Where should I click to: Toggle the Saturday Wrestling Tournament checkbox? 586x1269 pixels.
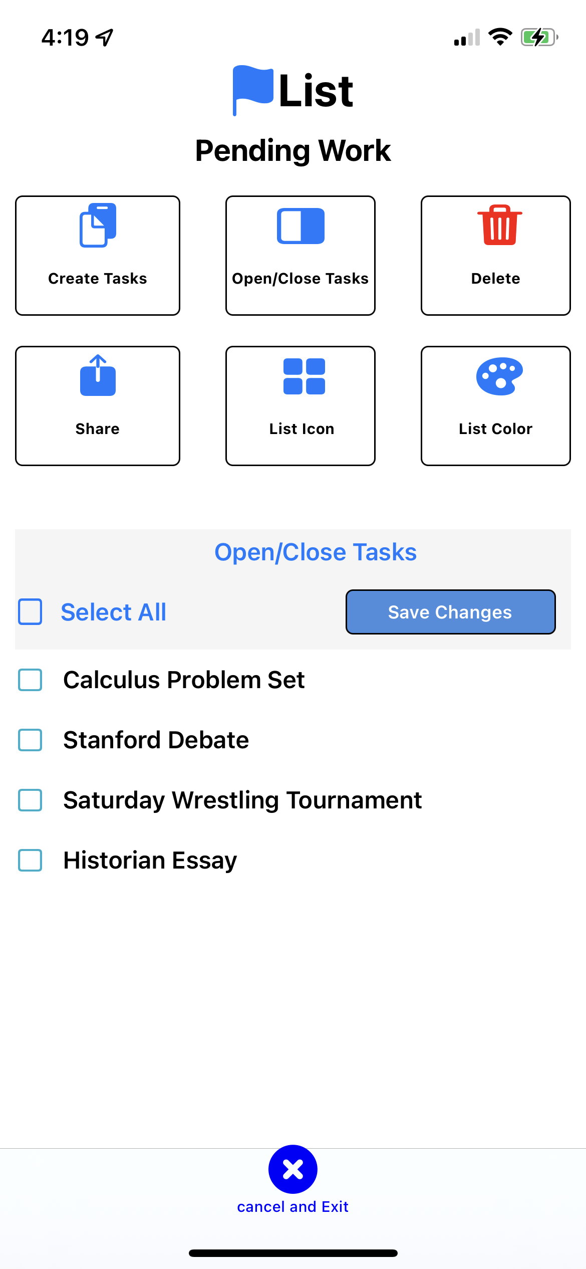[x=30, y=800]
